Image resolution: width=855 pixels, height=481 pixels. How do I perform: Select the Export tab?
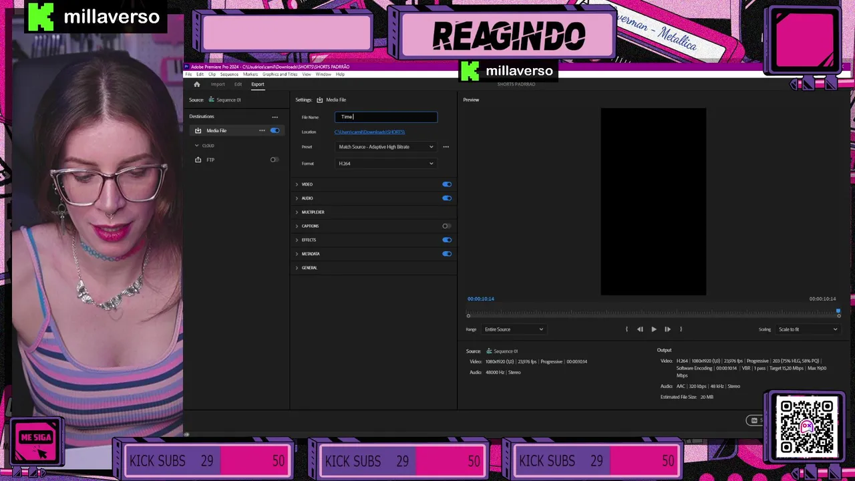pos(258,84)
